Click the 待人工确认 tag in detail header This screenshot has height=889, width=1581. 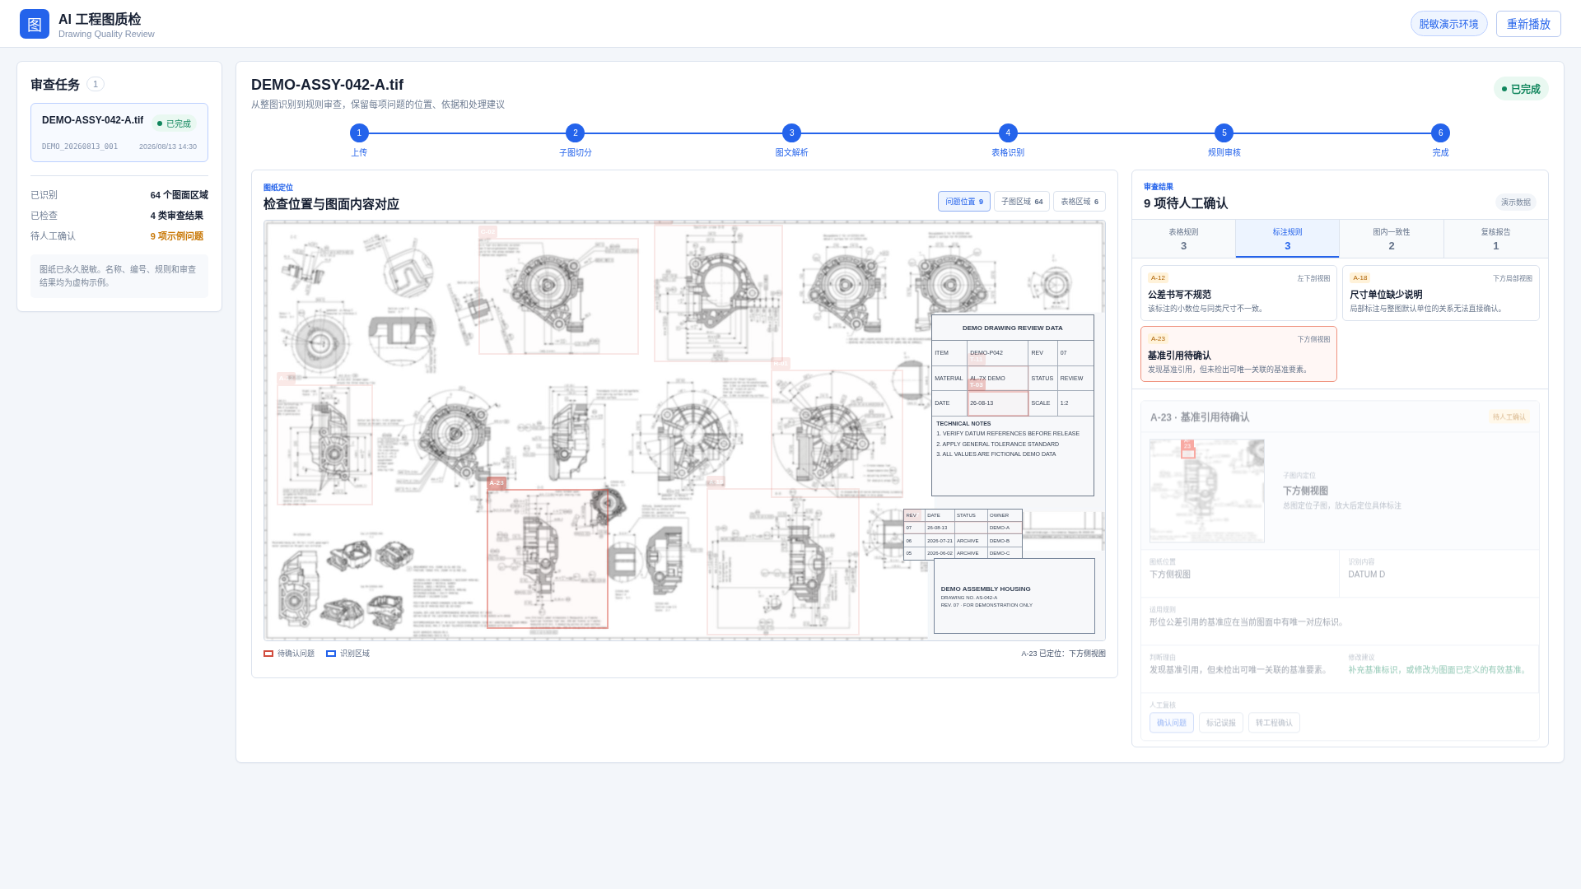[1509, 417]
